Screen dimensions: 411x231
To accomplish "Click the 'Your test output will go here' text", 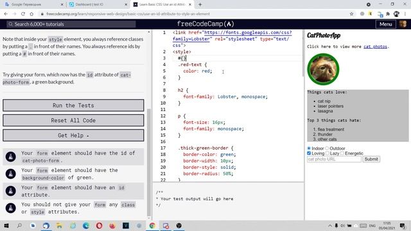I will coord(197,199).
